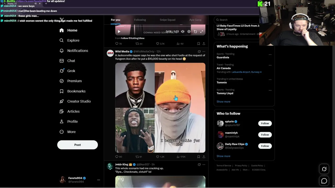Play the video at top of feed
This screenshot has height=188, width=335.
point(119,32)
